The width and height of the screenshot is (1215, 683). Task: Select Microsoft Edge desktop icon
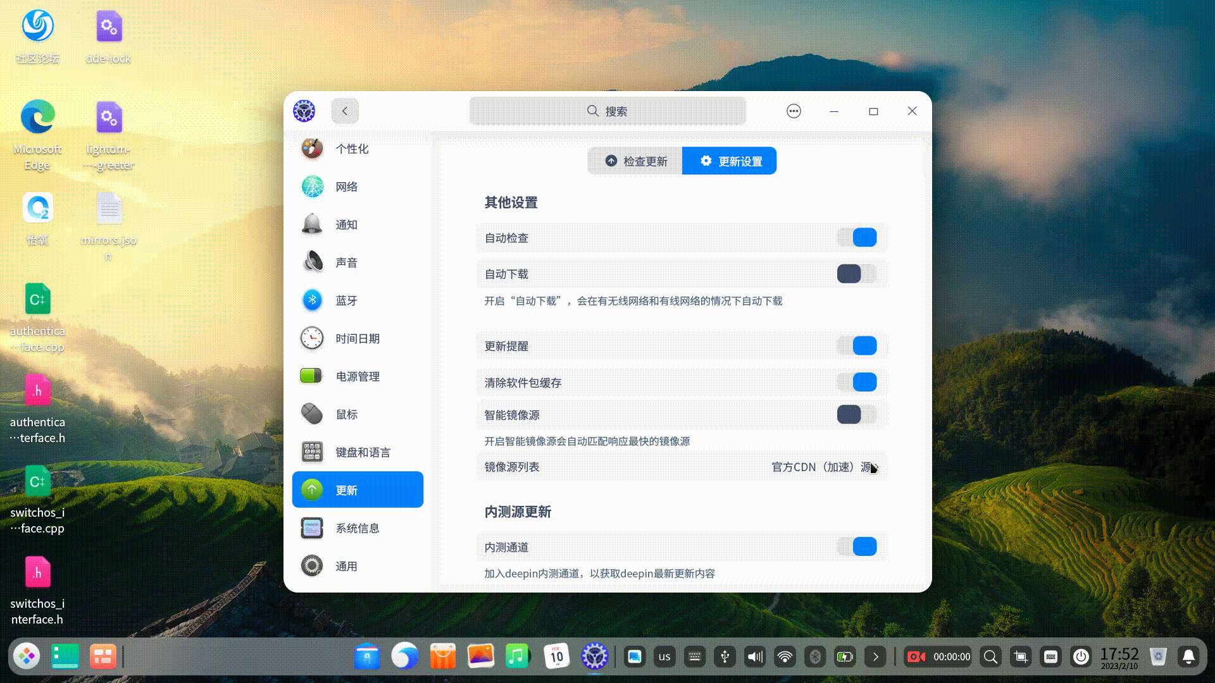(37, 135)
